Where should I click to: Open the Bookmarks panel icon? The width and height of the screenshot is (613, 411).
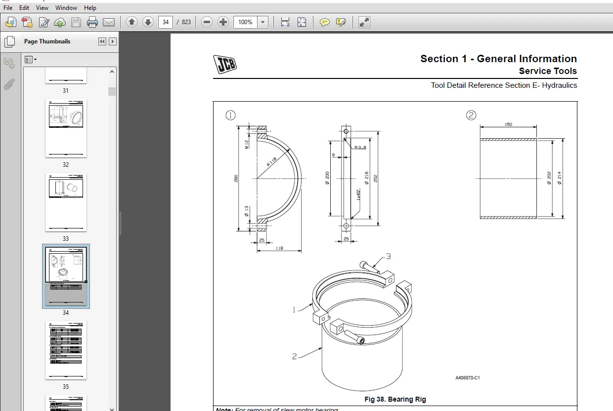click(9, 63)
